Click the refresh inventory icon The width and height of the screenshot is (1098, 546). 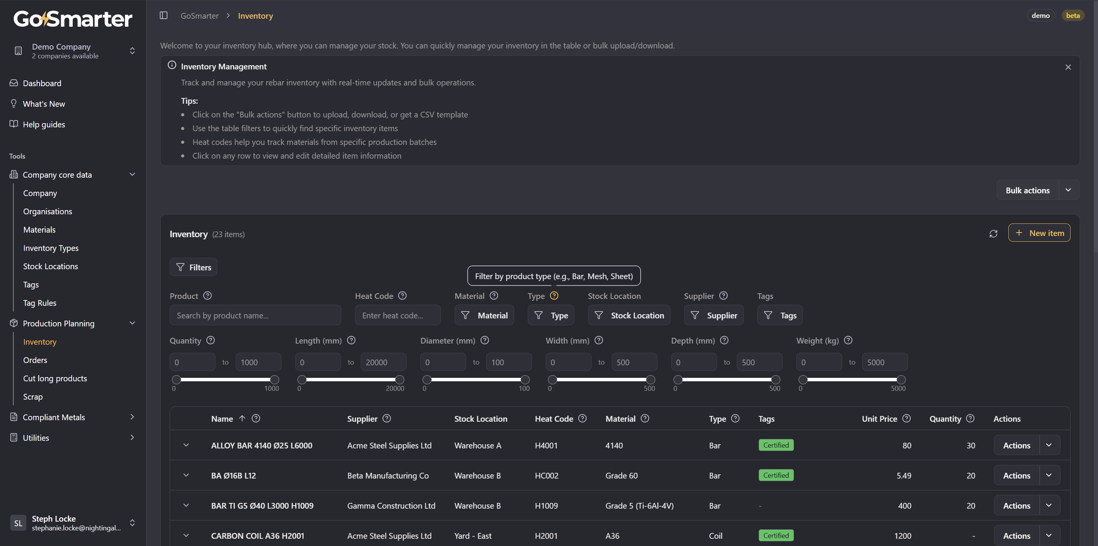pyautogui.click(x=993, y=234)
